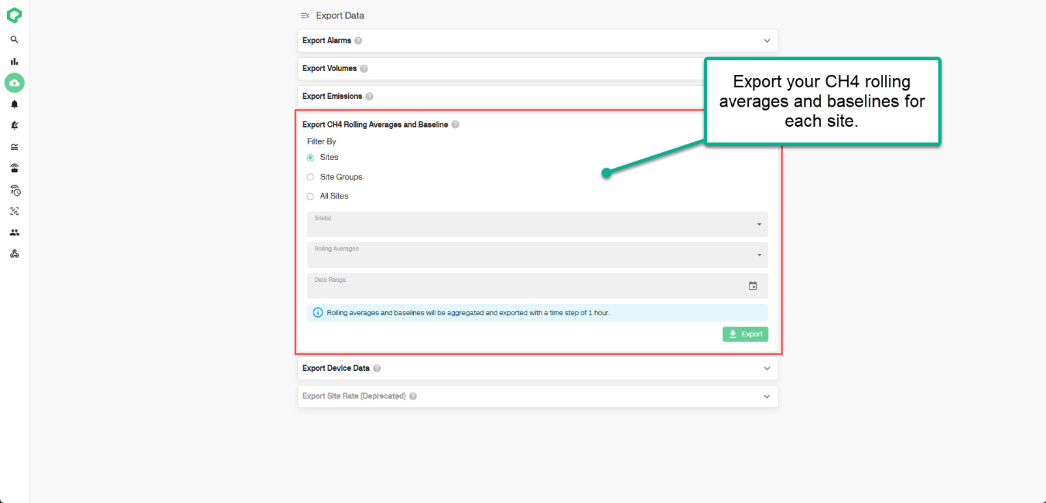Image resolution: width=1046 pixels, height=503 pixels.
Task: Click help icon next to Export Emissions
Action: (370, 96)
